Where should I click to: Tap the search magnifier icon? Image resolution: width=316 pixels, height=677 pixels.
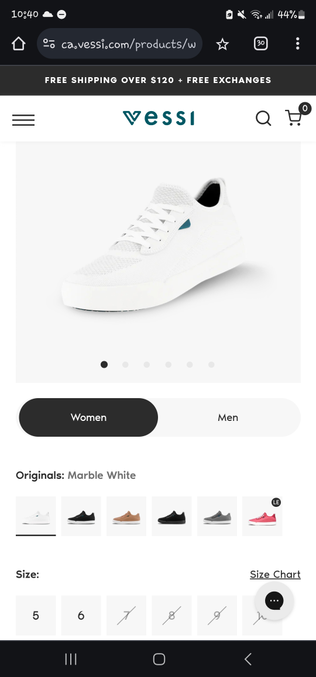pyautogui.click(x=263, y=118)
